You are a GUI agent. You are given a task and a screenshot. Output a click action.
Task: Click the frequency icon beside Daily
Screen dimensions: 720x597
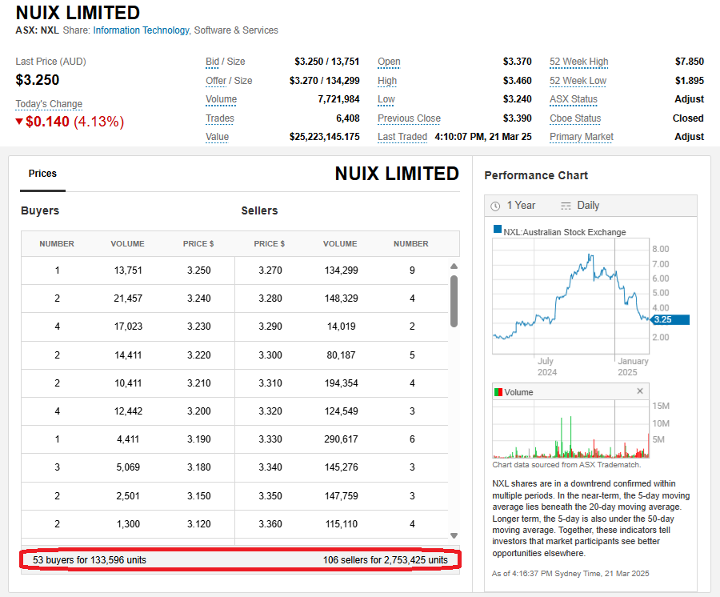(x=566, y=206)
